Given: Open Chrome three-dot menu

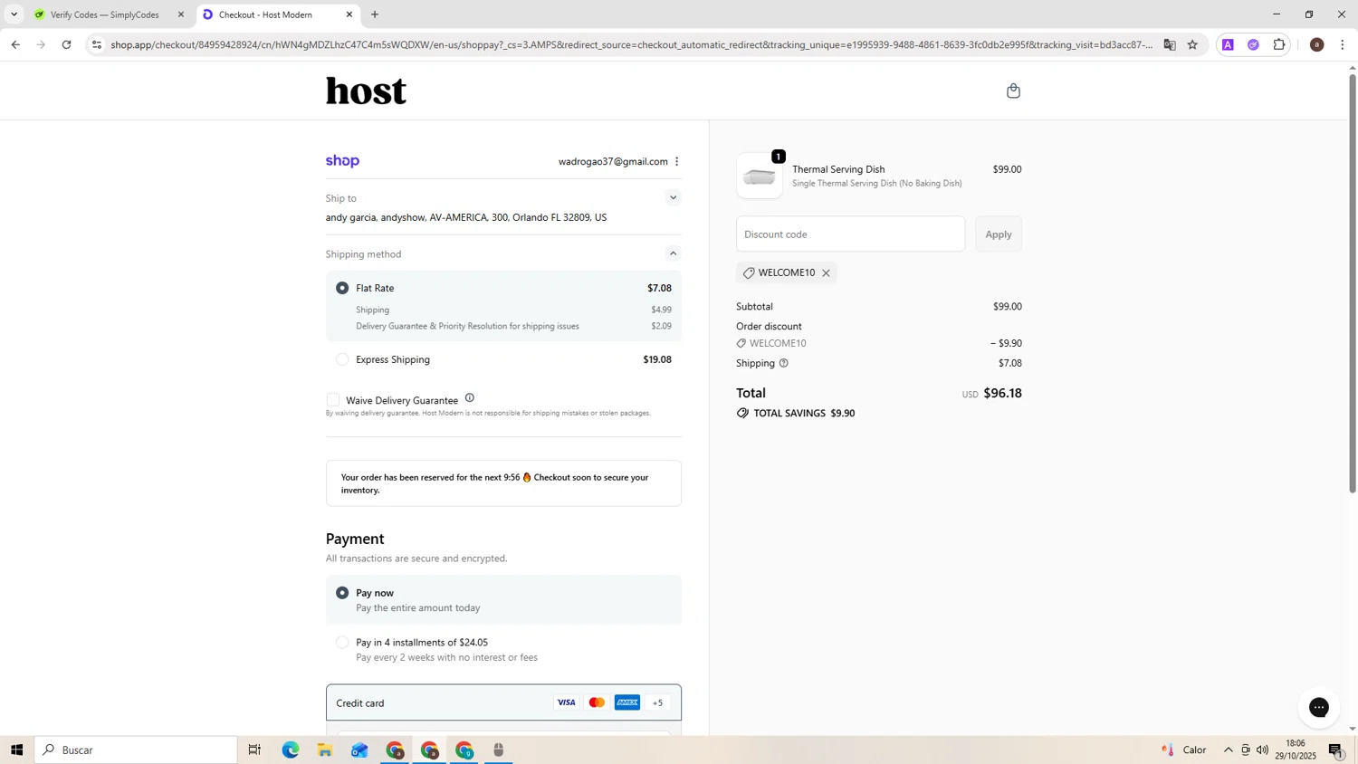Looking at the screenshot, I should click(x=1342, y=44).
